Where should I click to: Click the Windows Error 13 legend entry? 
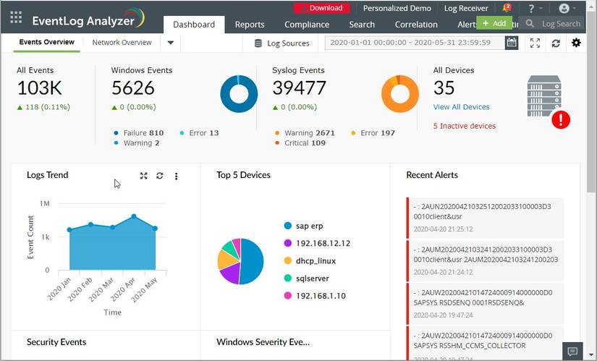point(200,133)
